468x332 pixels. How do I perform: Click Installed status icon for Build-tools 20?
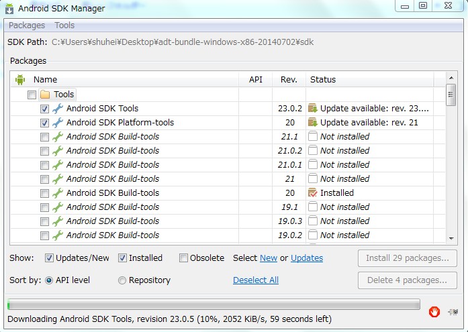point(312,192)
